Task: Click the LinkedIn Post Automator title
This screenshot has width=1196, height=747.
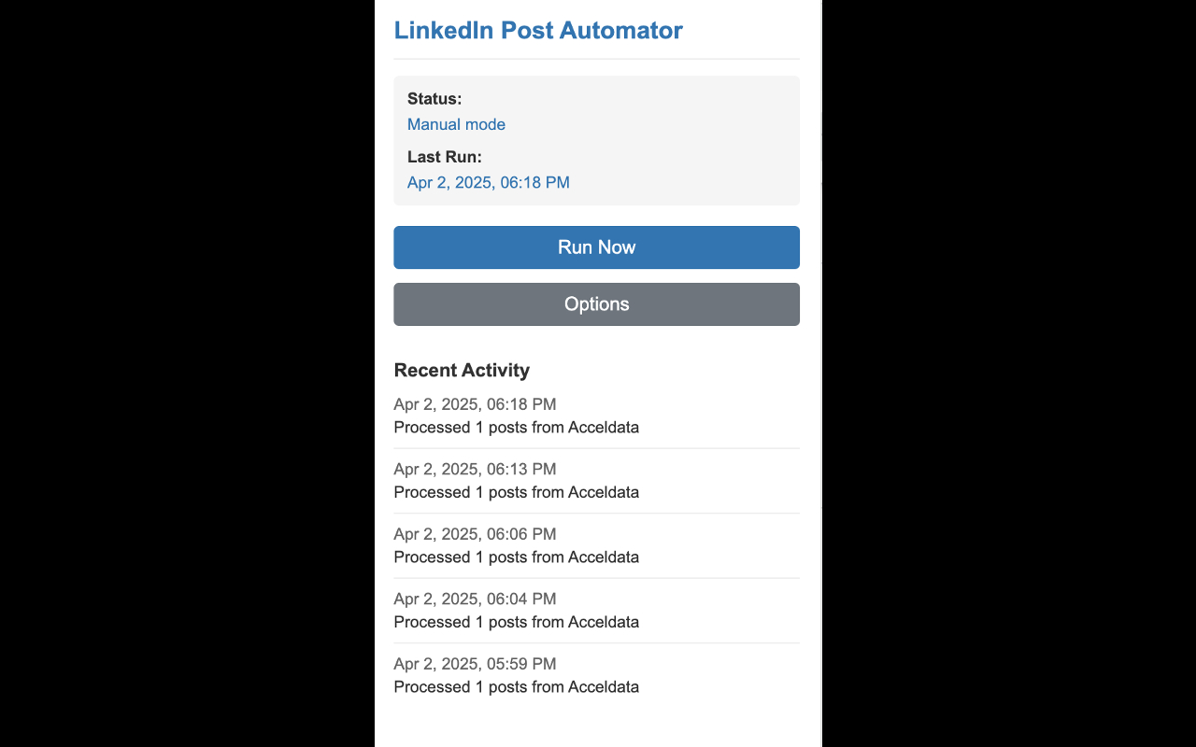Action: click(x=538, y=30)
